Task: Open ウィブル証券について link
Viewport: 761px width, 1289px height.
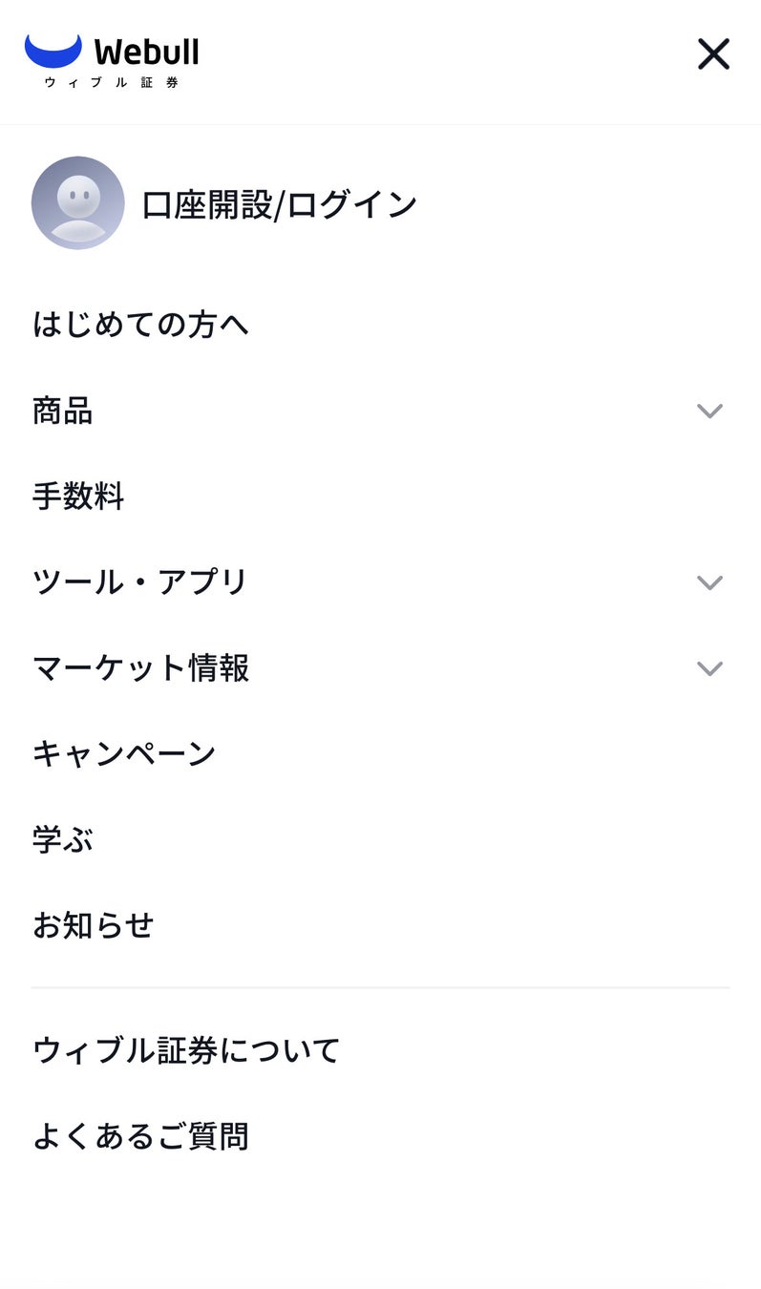Action: pyautogui.click(x=186, y=1050)
